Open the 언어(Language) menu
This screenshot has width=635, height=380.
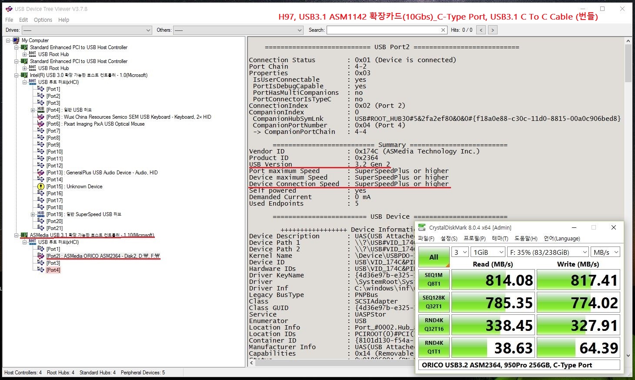point(561,239)
